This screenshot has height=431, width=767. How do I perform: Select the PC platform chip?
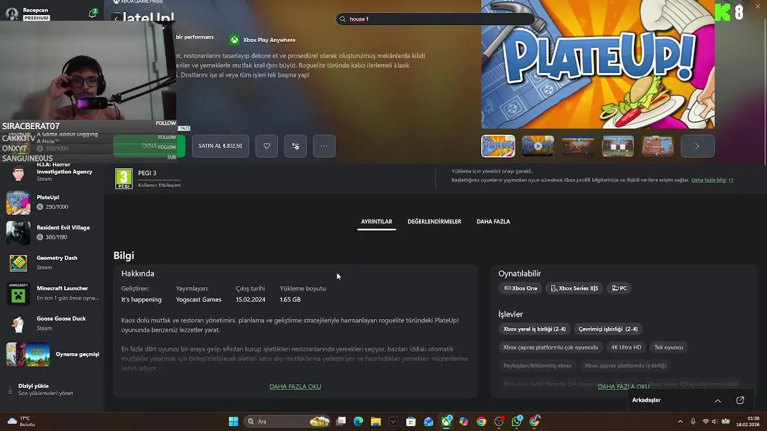pos(620,289)
